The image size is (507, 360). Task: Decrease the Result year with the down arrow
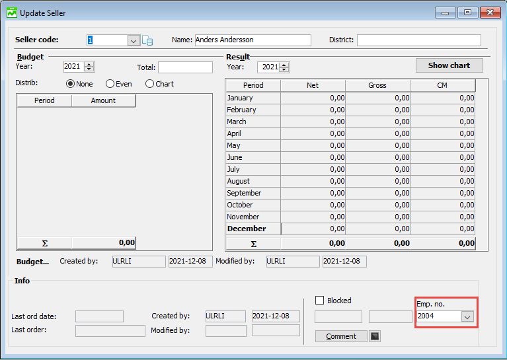click(x=284, y=70)
